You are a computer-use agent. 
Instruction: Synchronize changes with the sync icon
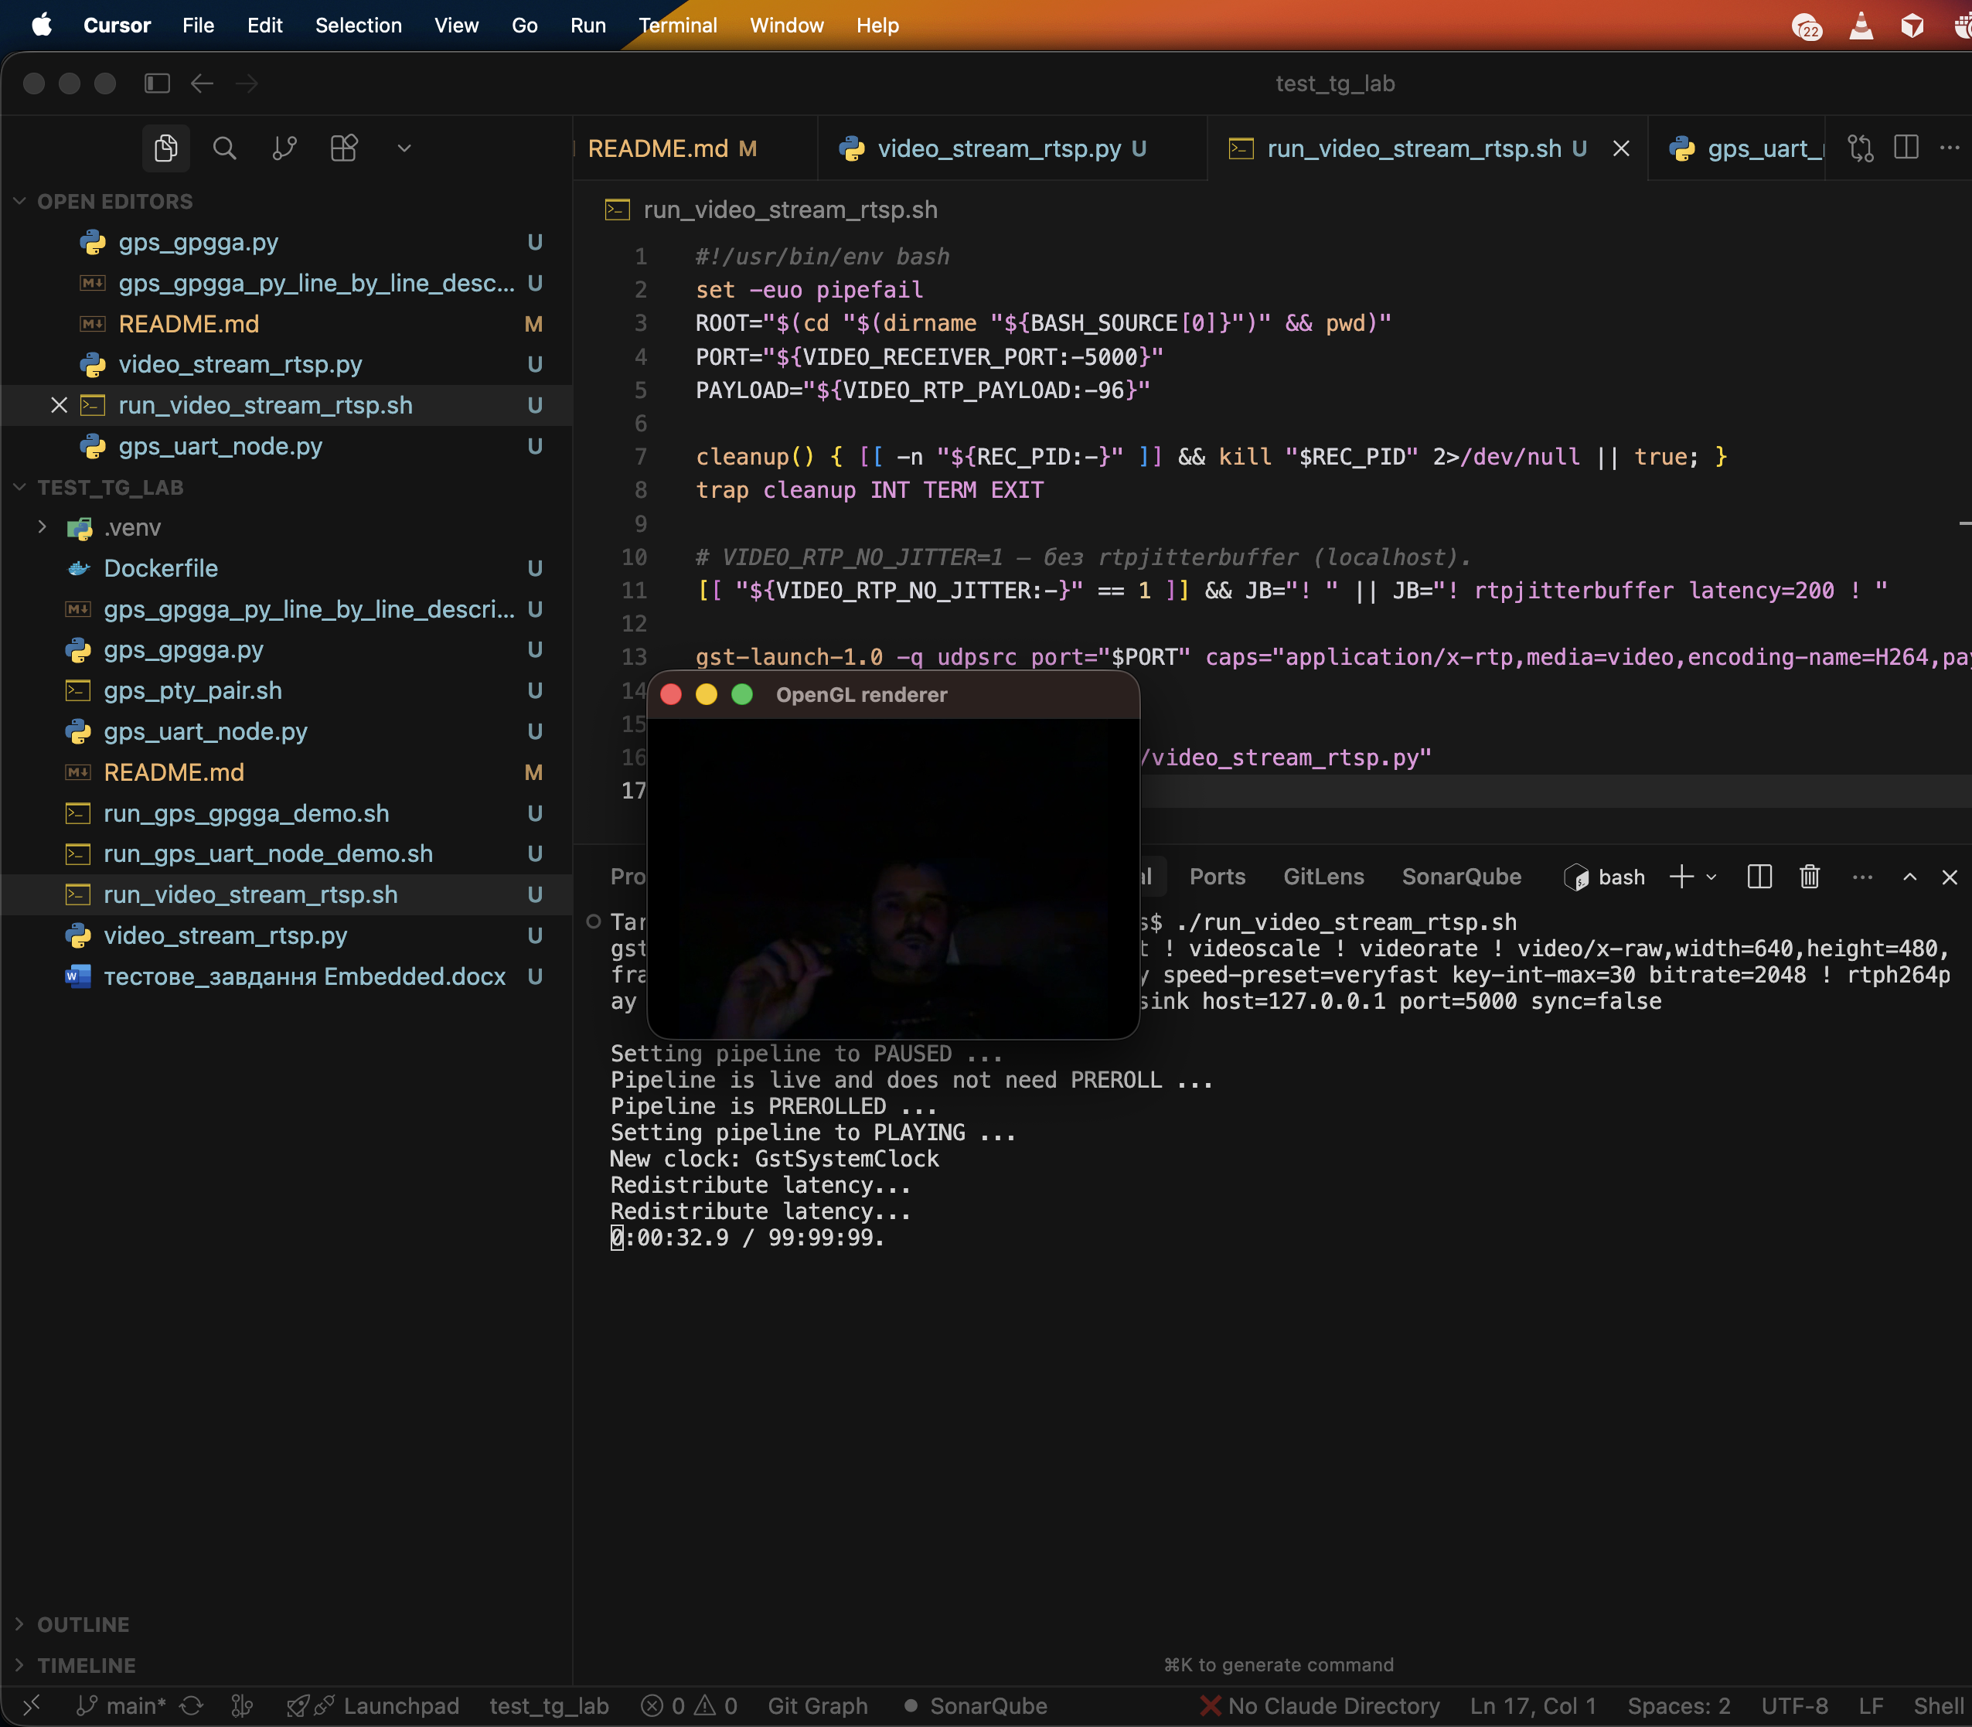click(x=192, y=1706)
